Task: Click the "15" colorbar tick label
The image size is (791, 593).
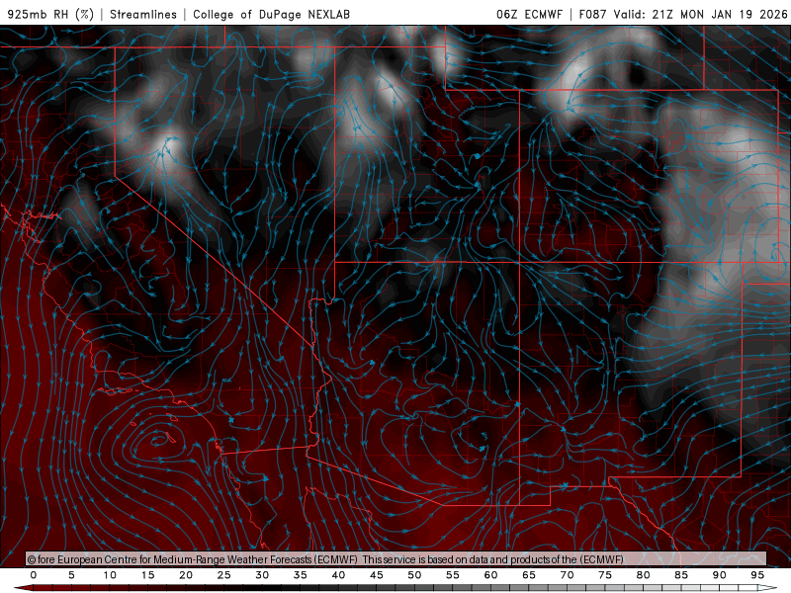Action: point(147,575)
